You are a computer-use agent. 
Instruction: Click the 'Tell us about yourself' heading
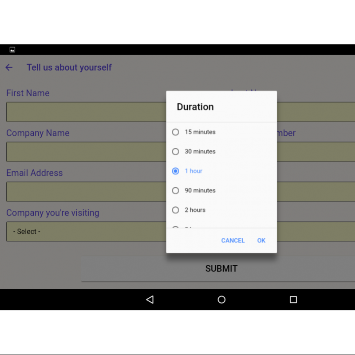[69, 67]
